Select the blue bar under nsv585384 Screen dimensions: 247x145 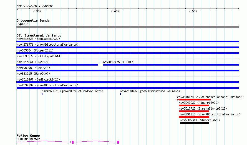(x=128, y=53)
